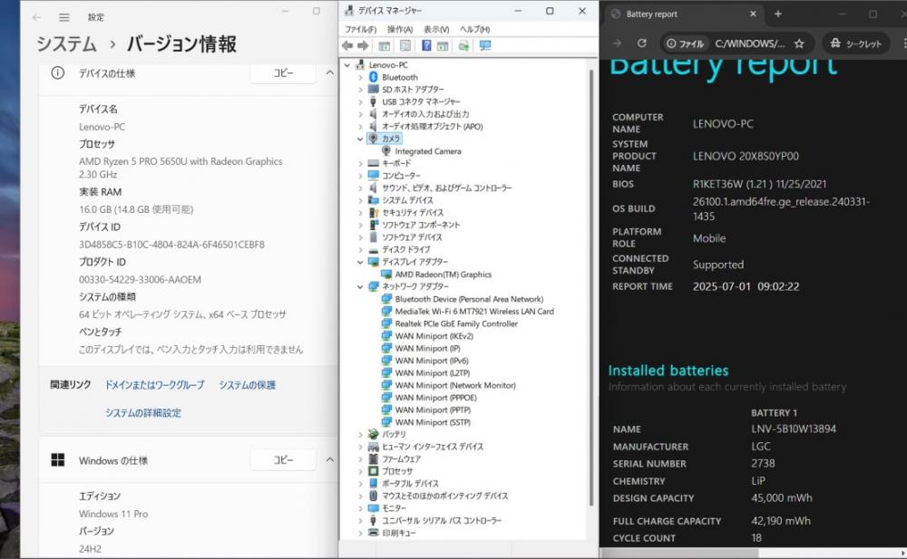Open the システムの保護 link
Image resolution: width=907 pixels, height=559 pixels.
[x=247, y=385]
